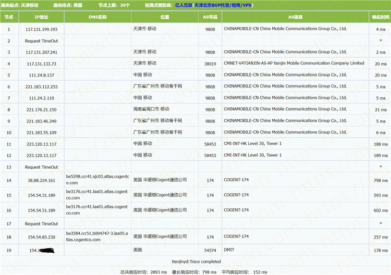Image resolution: width=391 pixels, height=275 pixels.
Task: Select IP 154.54.31.189 in node 16 row
Action: [x=41, y=210]
